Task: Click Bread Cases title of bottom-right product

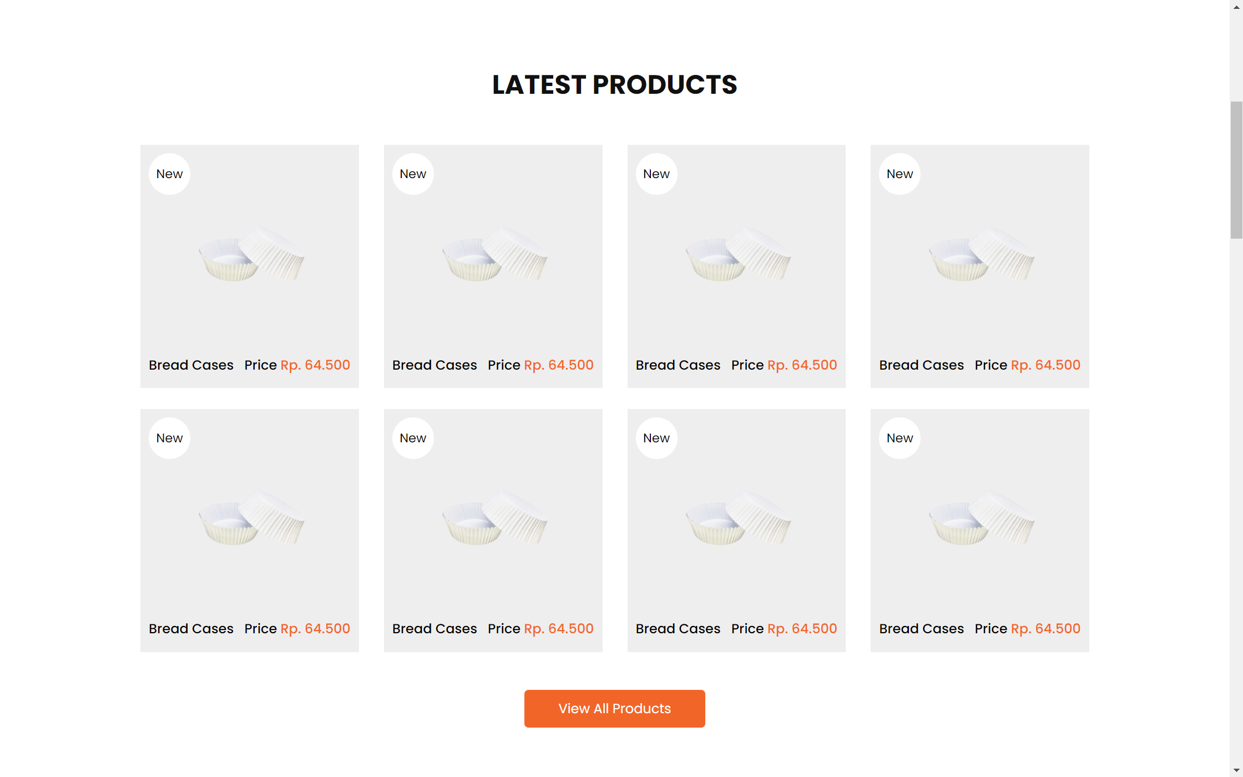Action: 921,629
